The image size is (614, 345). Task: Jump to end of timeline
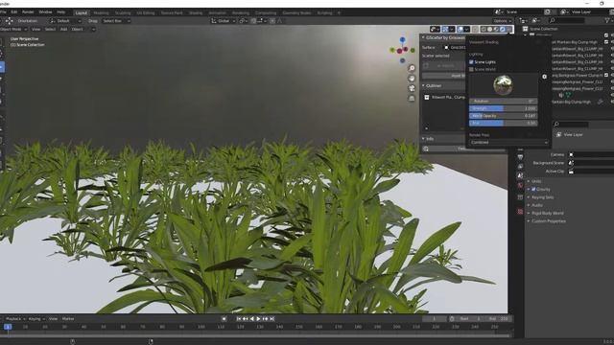tap(272, 319)
